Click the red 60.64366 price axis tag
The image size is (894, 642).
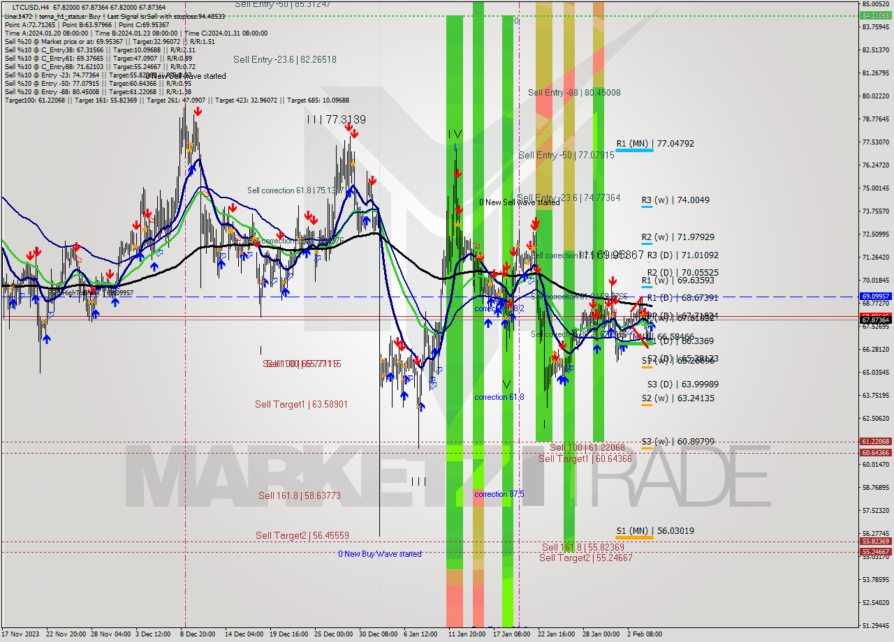876,452
